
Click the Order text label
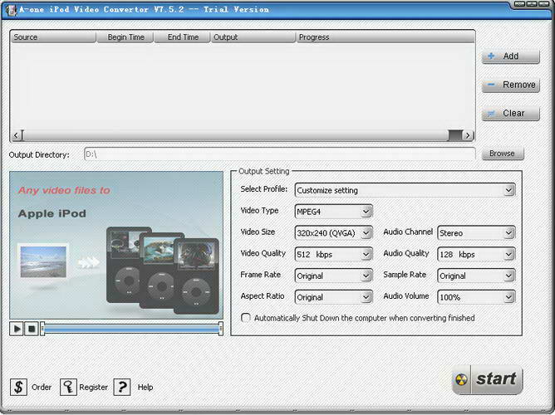tap(42, 387)
